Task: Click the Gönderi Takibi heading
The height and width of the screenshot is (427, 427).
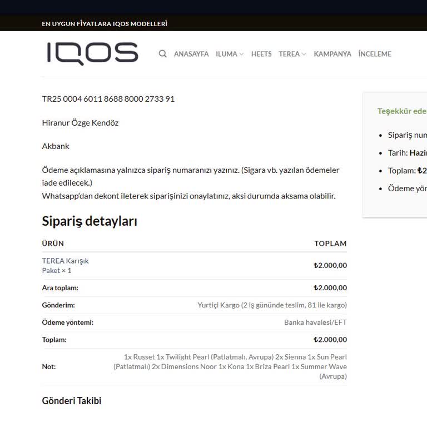Action: tap(72, 400)
